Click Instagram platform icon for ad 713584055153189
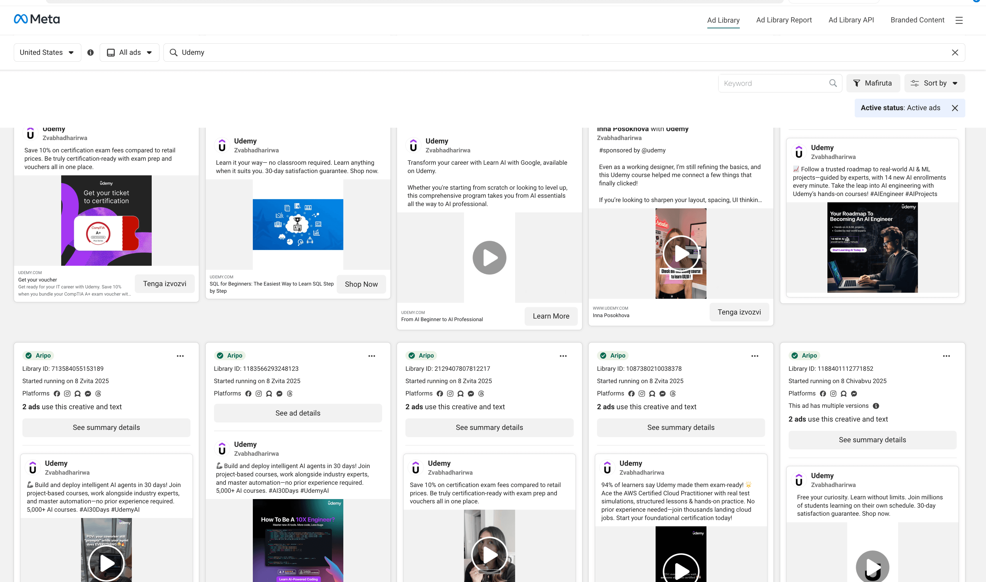The width and height of the screenshot is (986, 582). tap(67, 393)
